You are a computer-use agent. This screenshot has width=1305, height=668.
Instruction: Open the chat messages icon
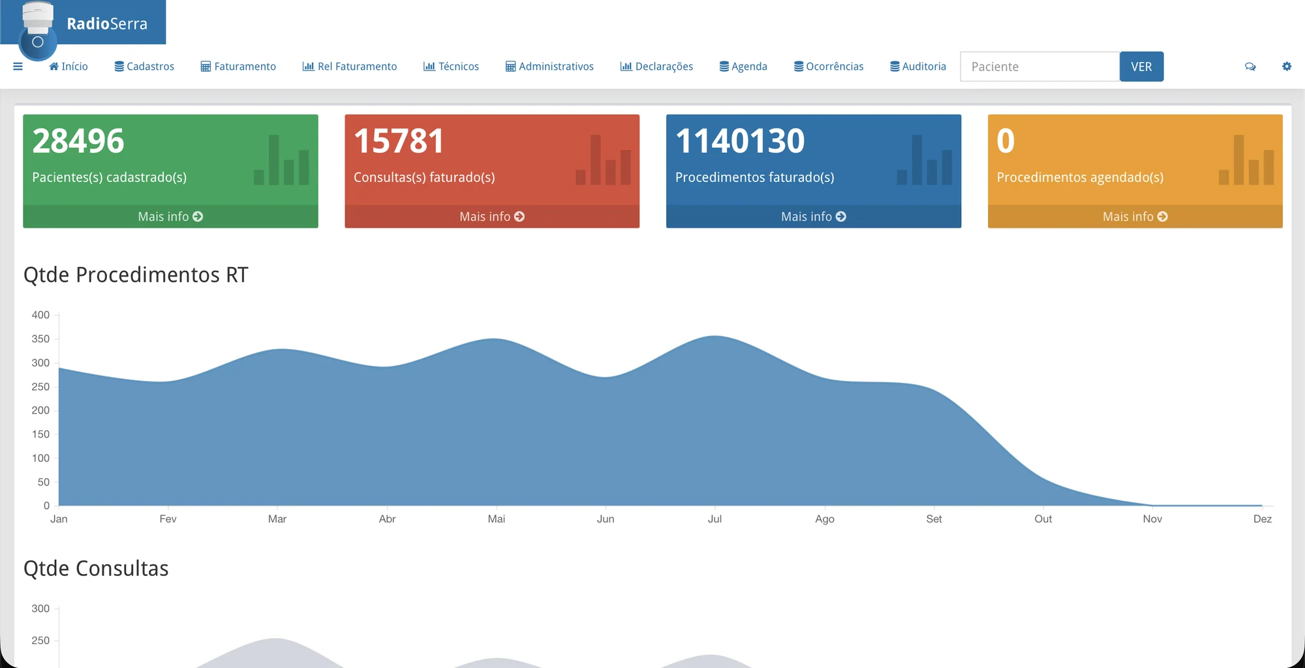(1250, 67)
